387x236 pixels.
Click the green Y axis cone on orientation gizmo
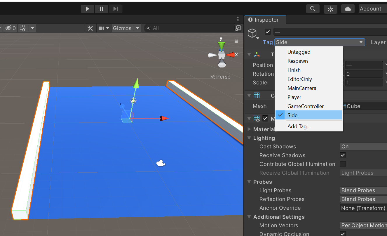click(222, 46)
